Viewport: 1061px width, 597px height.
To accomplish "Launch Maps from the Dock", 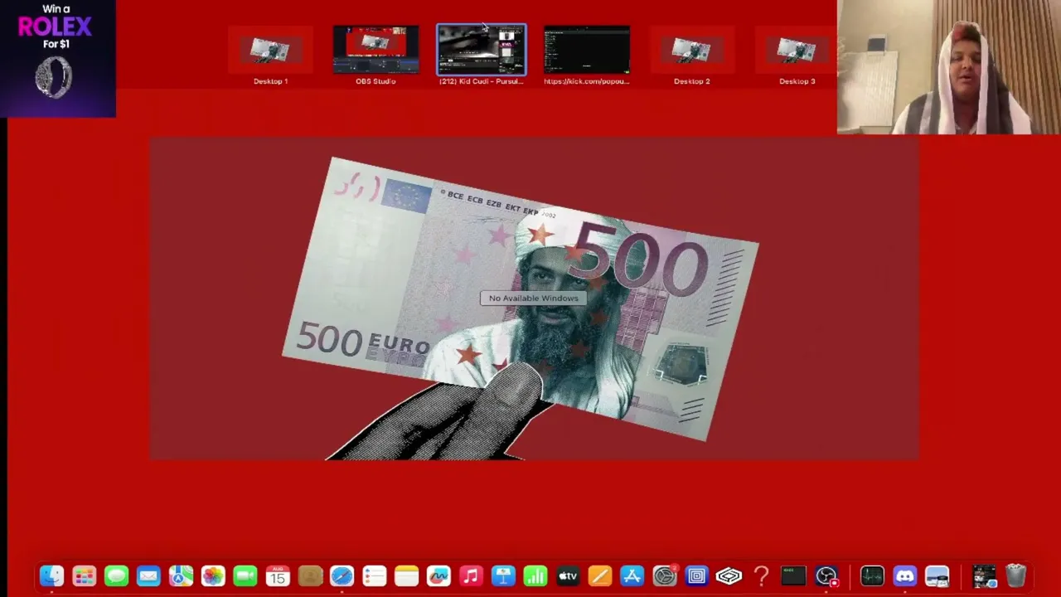I will coord(181,575).
